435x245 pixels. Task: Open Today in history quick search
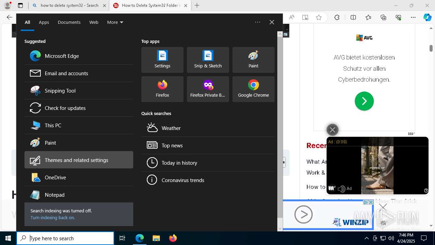208,163
